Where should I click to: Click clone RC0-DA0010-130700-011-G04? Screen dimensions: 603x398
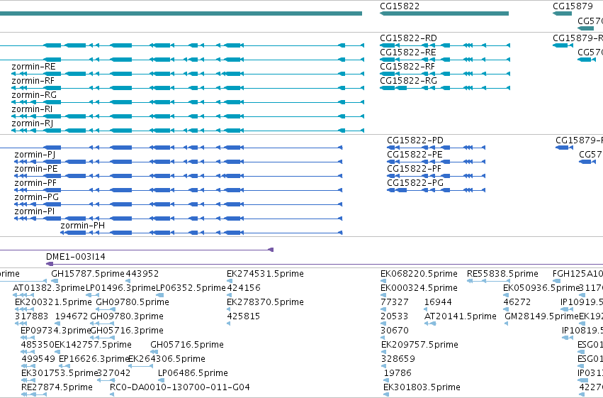tap(180, 388)
